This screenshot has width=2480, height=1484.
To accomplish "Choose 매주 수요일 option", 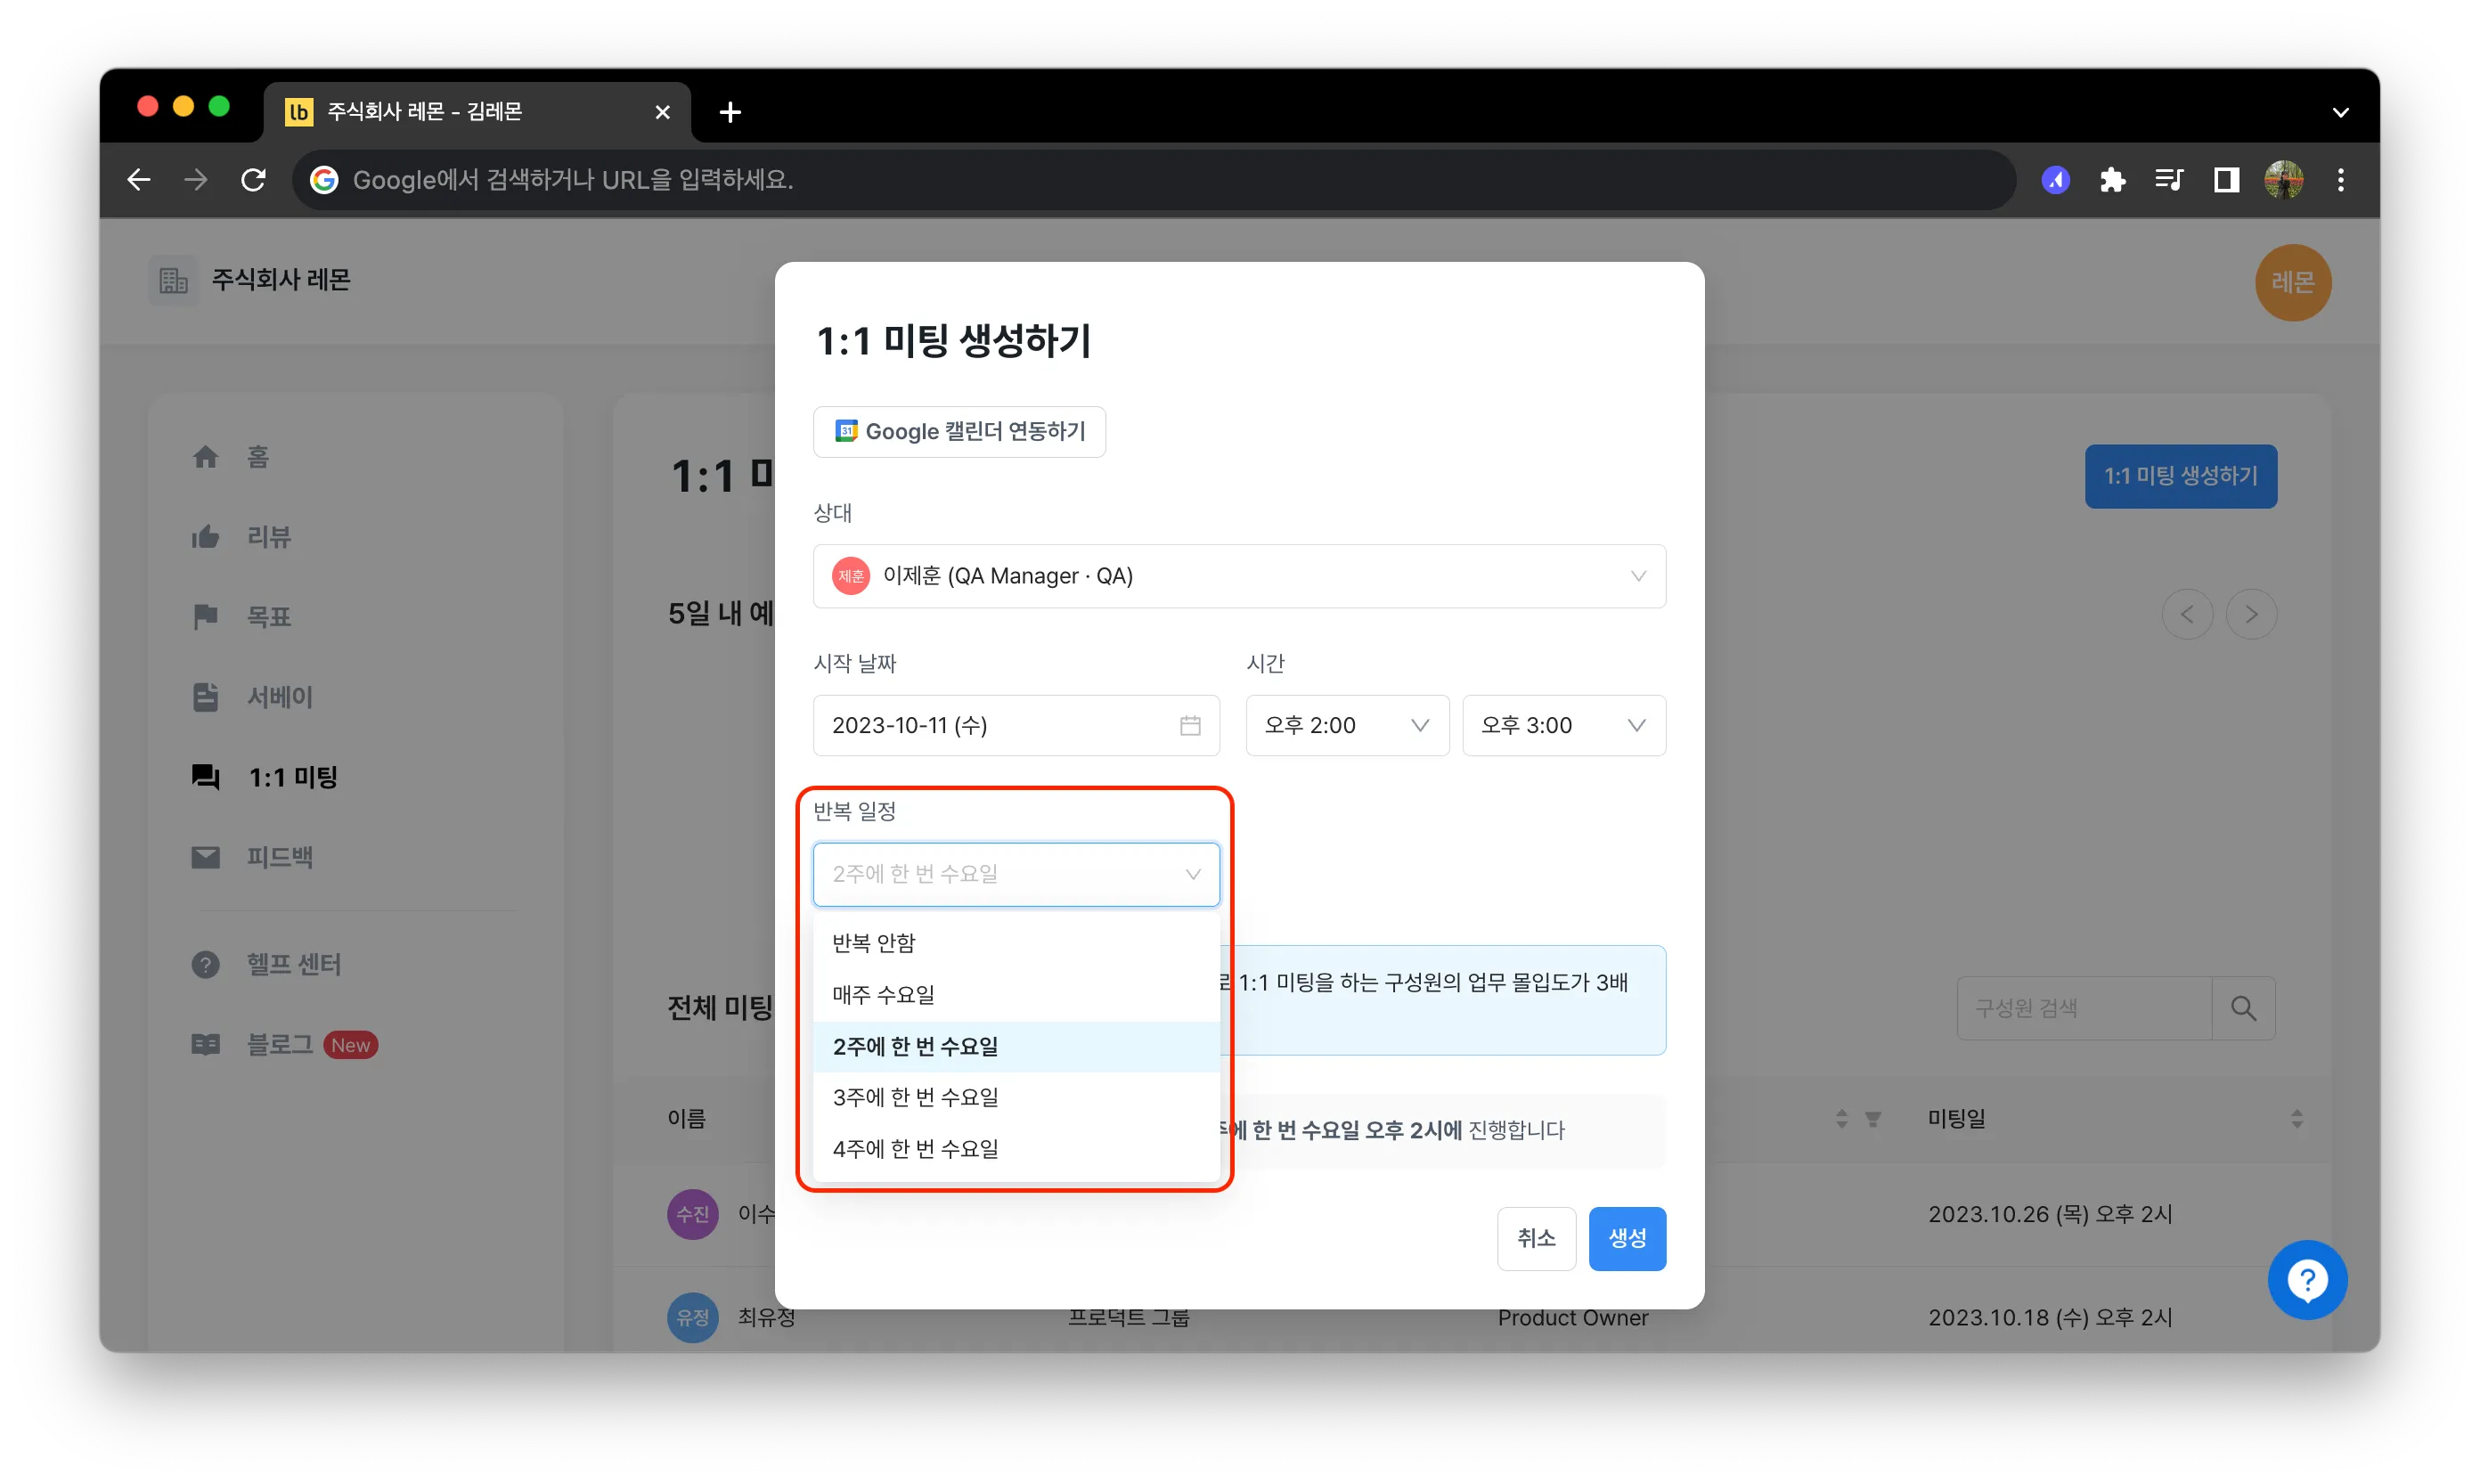I will [x=1016, y=994].
